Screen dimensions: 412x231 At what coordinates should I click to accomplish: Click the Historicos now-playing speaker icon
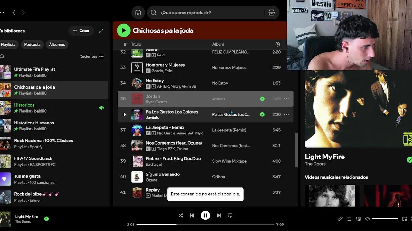pyautogui.click(x=101, y=108)
